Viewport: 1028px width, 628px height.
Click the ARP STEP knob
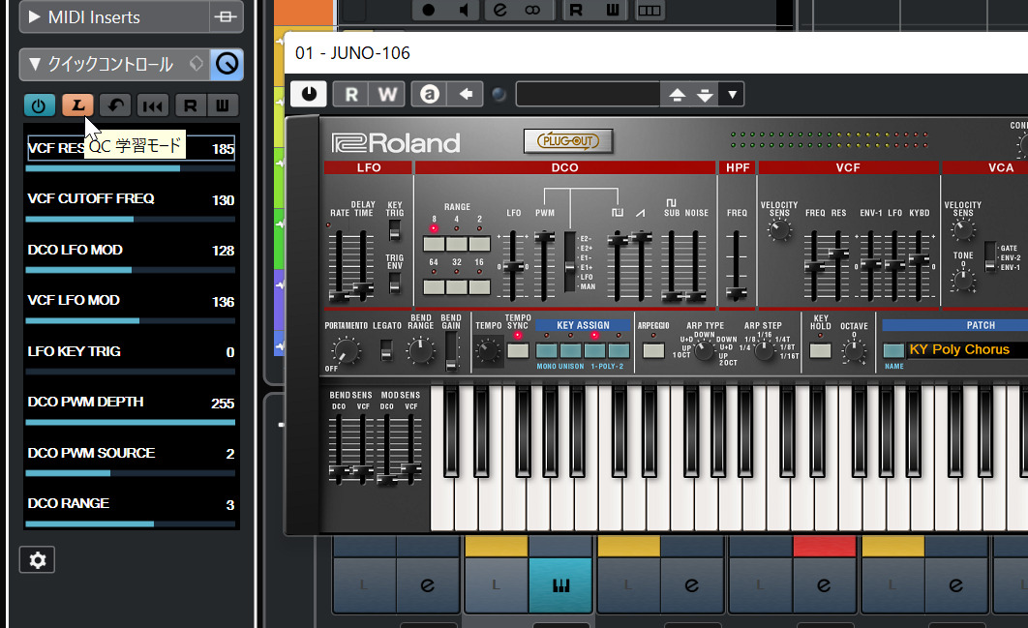pyautogui.click(x=764, y=350)
